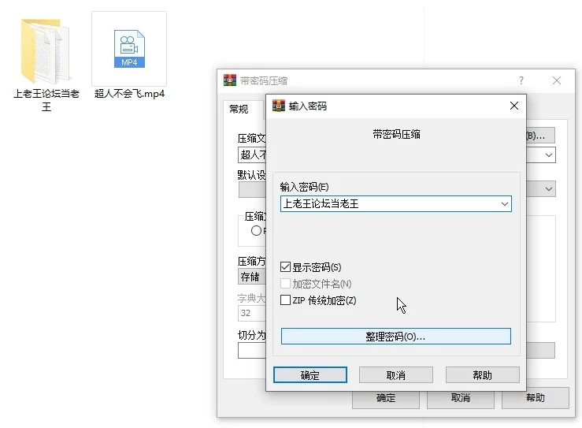Screen dimensions: 582x428
Task: Select the radio button under 压缩 group in background window
Action: point(256,231)
